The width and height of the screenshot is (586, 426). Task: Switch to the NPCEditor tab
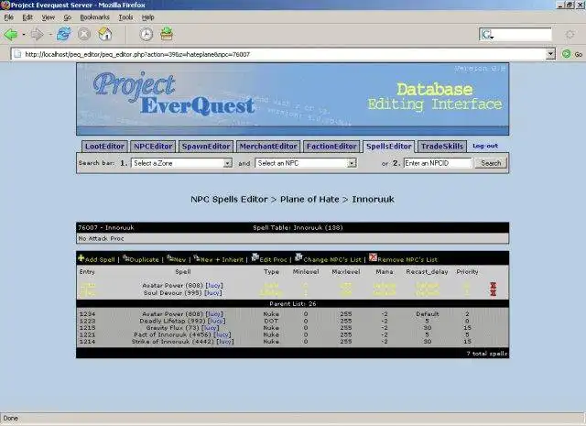[x=153, y=147]
